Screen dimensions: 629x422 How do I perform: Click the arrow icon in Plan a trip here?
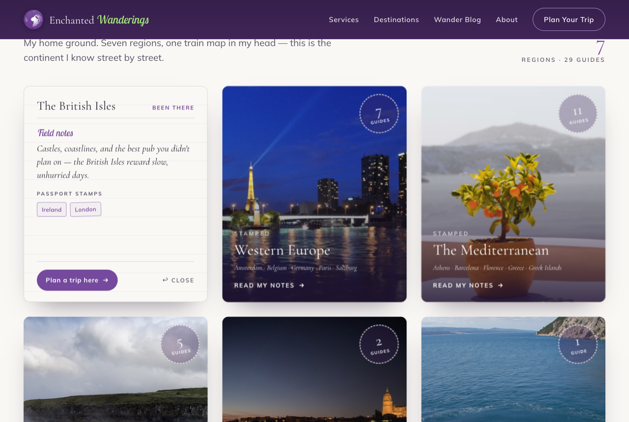pos(106,280)
